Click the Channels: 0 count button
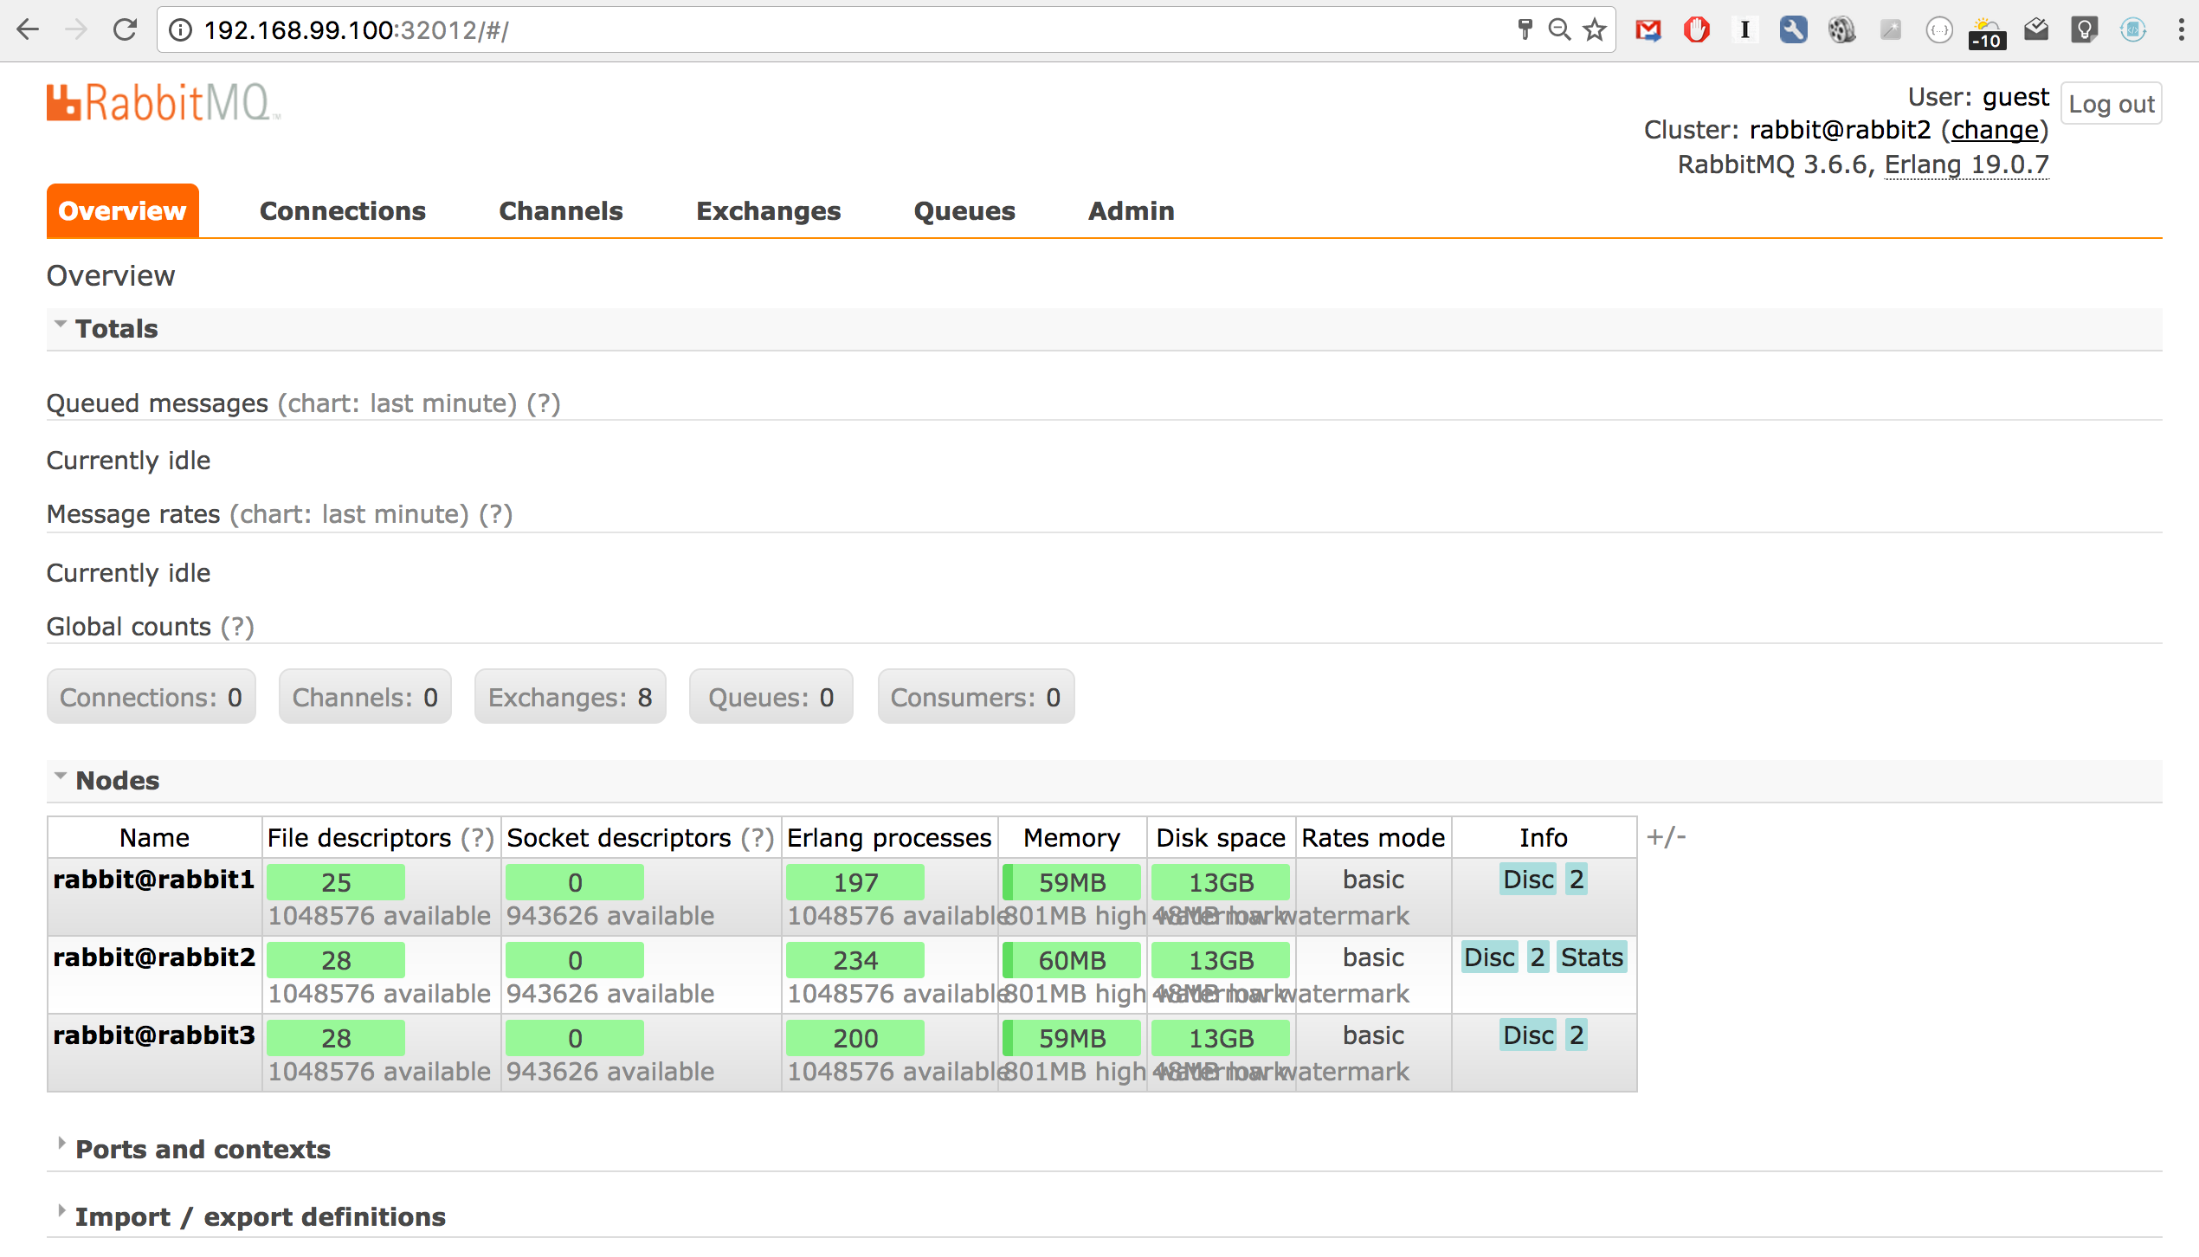The image size is (2199, 1257). click(365, 697)
